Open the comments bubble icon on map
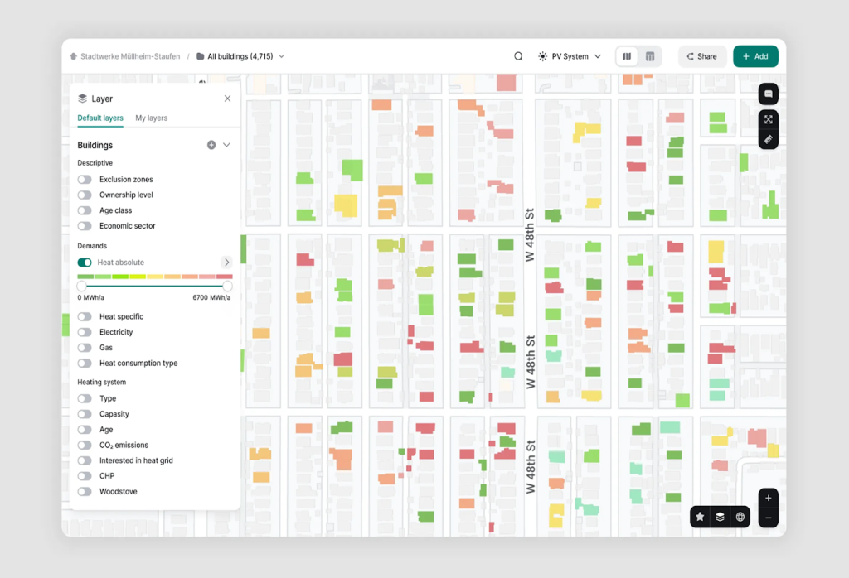This screenshot has height=578, width=849. click(x=768, y=94)
